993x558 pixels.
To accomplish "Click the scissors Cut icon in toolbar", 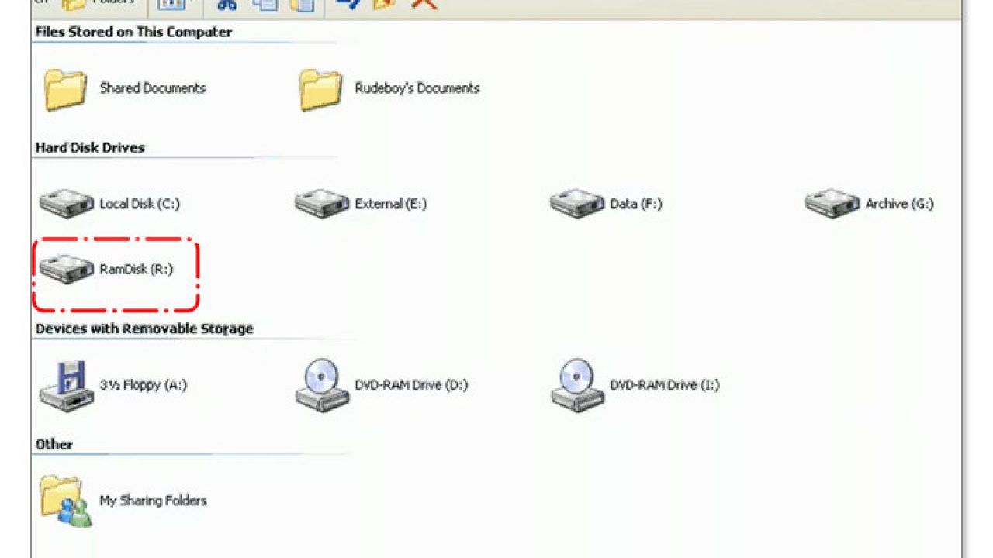I will (227, 4).
